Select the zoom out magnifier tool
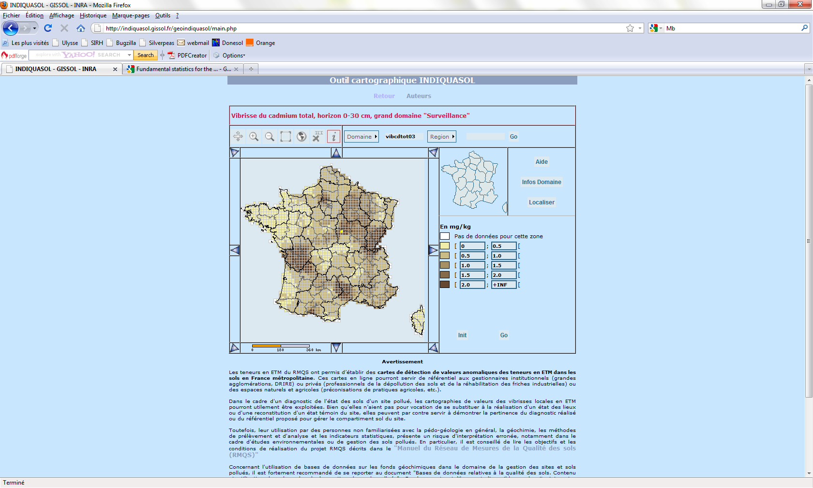 [x=270, y=137]
